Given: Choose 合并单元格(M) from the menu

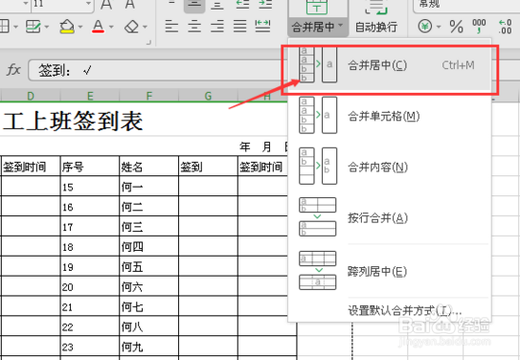Looking at the screenshot, I should [390, 115].
